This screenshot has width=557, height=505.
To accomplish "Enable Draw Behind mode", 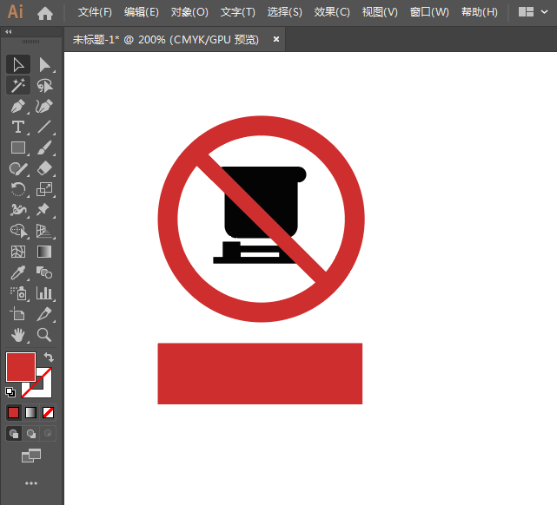I will pyautogui.click(x=31, y=433).
